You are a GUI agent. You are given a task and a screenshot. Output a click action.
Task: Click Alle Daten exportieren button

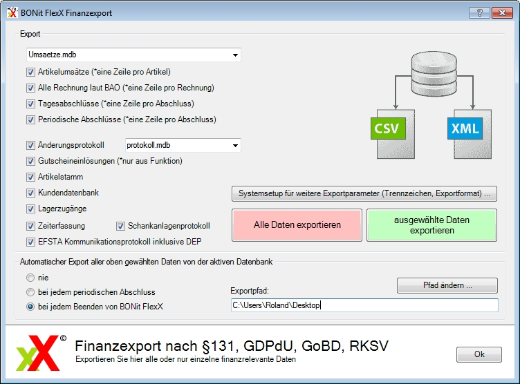click(x=297, y=225)
